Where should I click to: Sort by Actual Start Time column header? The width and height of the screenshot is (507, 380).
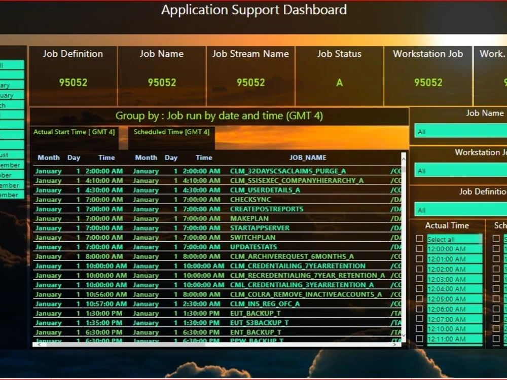click(106, 158)
